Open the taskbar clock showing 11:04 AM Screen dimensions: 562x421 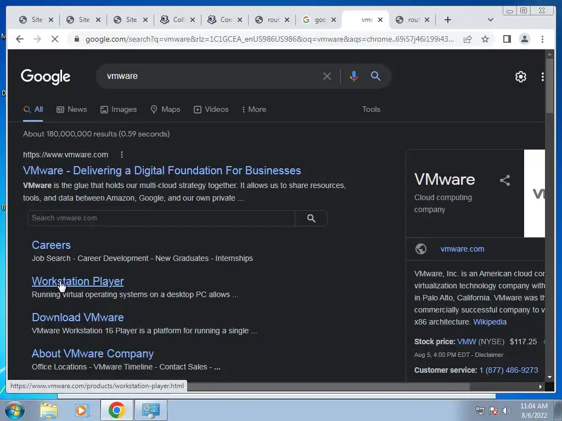tap(533, 411)
